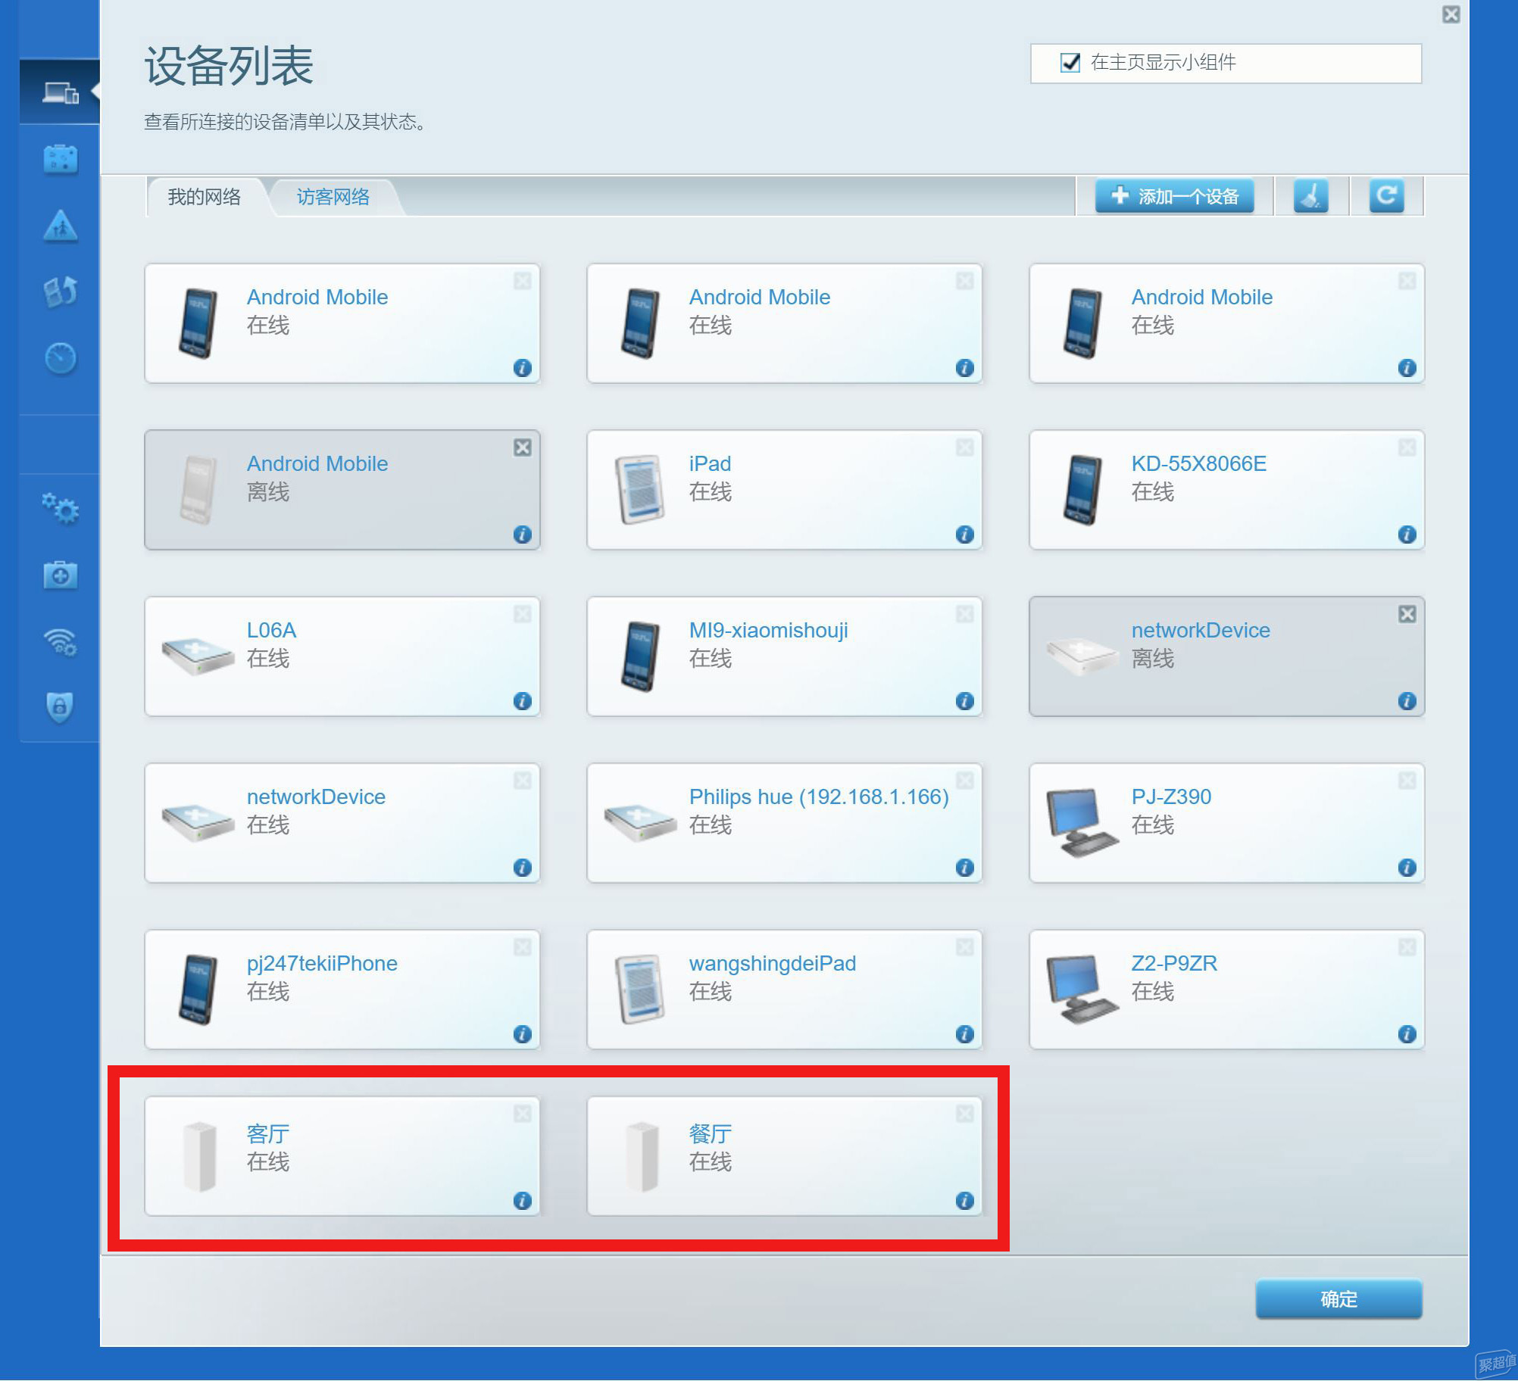Open the speed test clock icon
Image resolution: width=1518 pixels, height=1381 pixels.
coord(61,359)
